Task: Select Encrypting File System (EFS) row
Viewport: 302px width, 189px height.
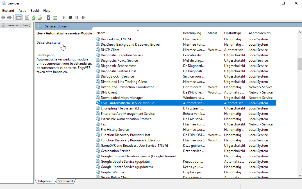Action: [186, 108]
